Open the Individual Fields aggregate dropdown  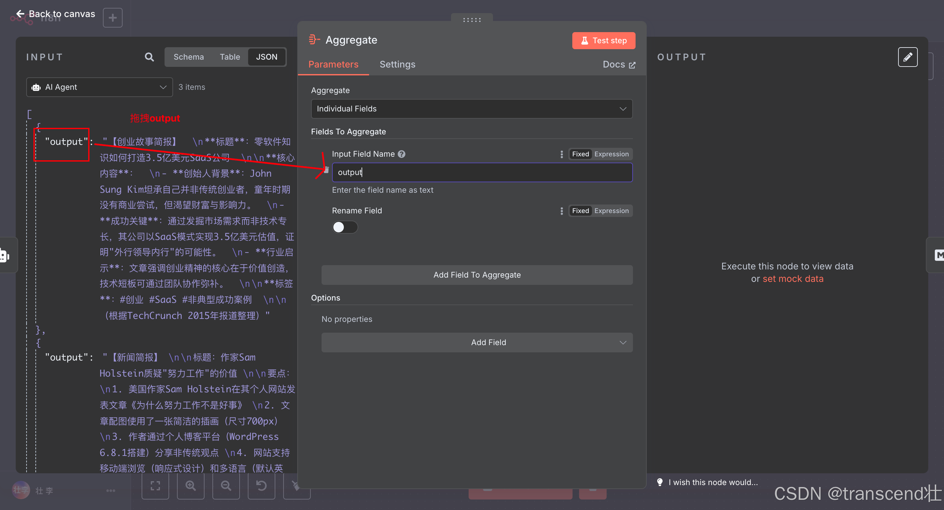(472, 109)
